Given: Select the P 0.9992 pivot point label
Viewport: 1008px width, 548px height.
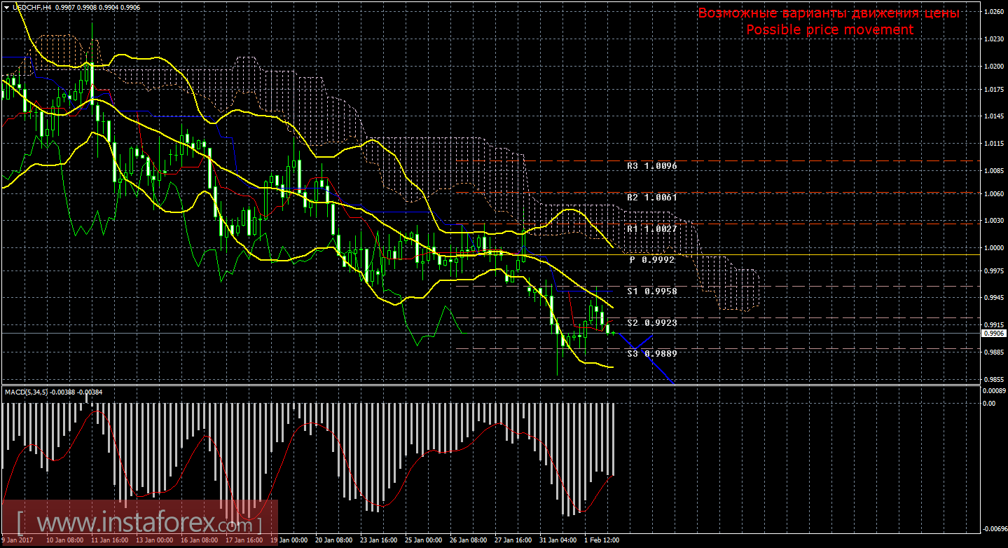Looking at the screenshot, I should [651, 259].
